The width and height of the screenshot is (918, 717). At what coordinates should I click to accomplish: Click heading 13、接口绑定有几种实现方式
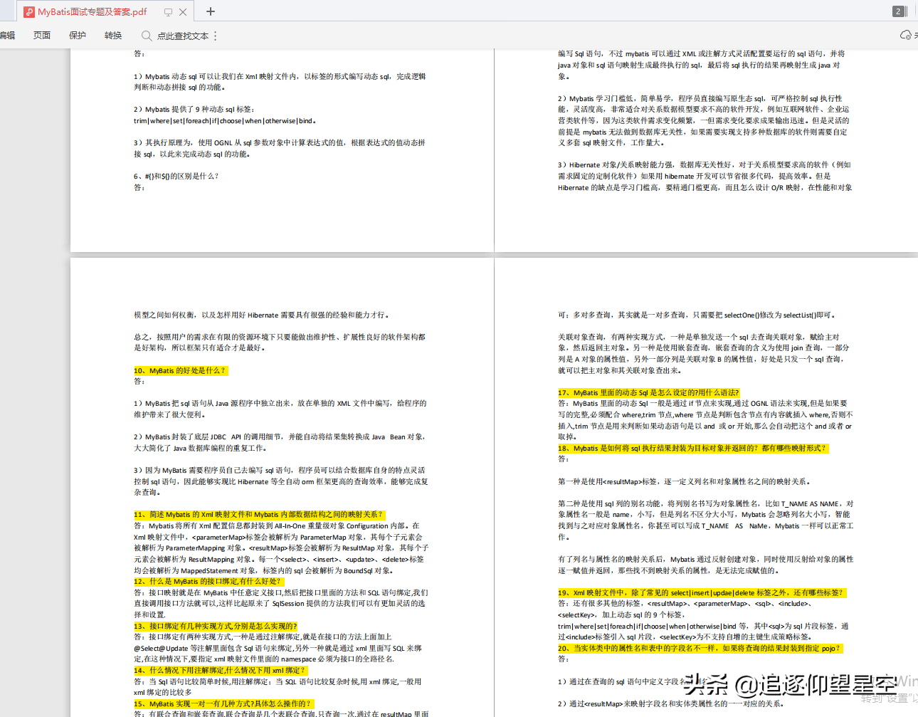216,627
